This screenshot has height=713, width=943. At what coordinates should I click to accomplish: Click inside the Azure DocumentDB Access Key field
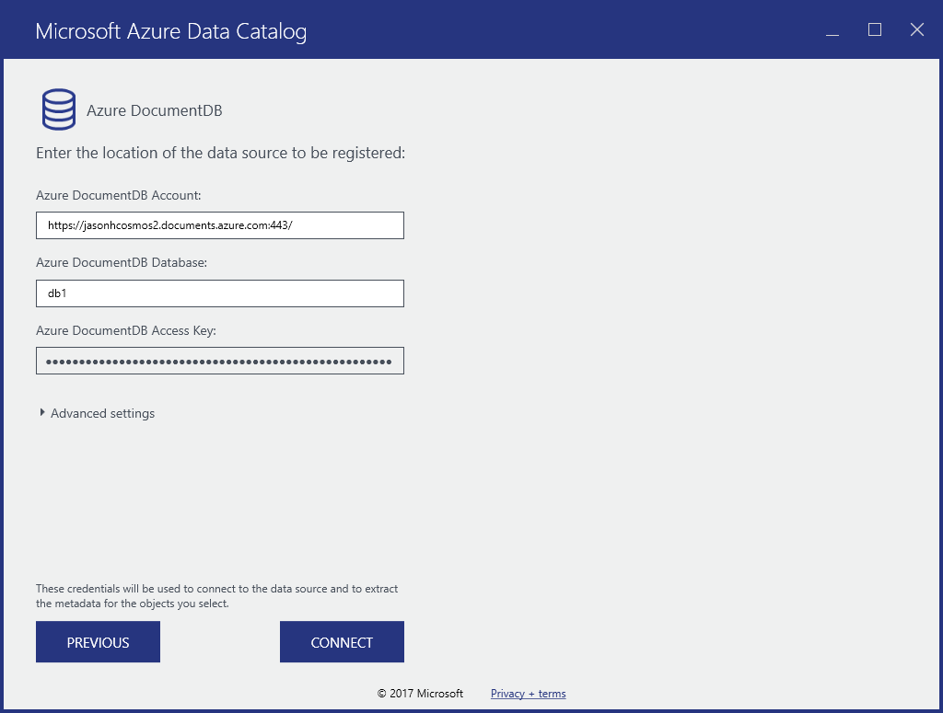coord(219,360)
